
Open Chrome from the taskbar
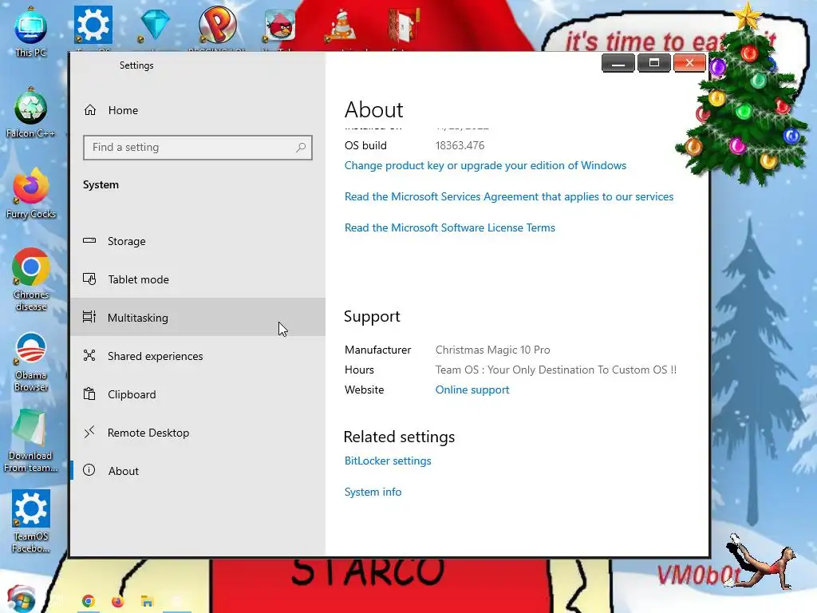(x=89, y=601)
